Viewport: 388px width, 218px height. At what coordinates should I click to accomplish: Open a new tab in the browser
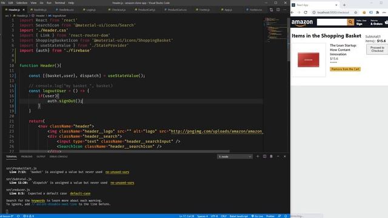tap(344, 5)
